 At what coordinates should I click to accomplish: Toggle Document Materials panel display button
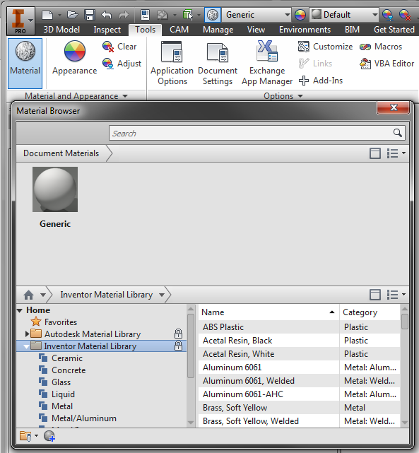[x=375, y=153]
